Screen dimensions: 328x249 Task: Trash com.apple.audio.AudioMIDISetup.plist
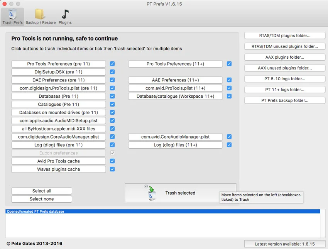59,120
